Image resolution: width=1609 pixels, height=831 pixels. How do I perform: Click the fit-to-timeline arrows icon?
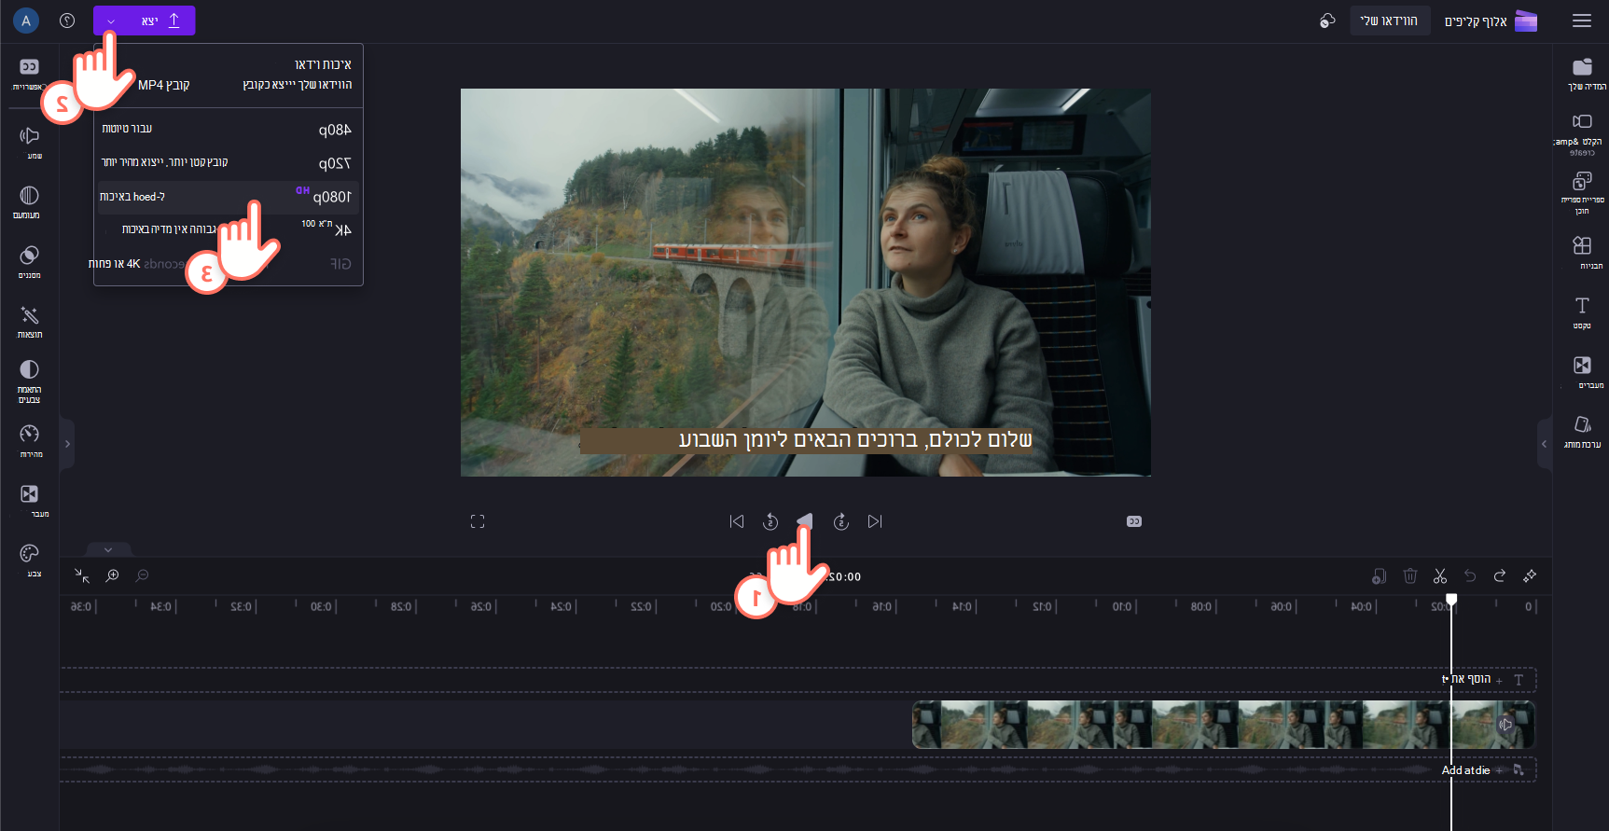coord(82,575)
